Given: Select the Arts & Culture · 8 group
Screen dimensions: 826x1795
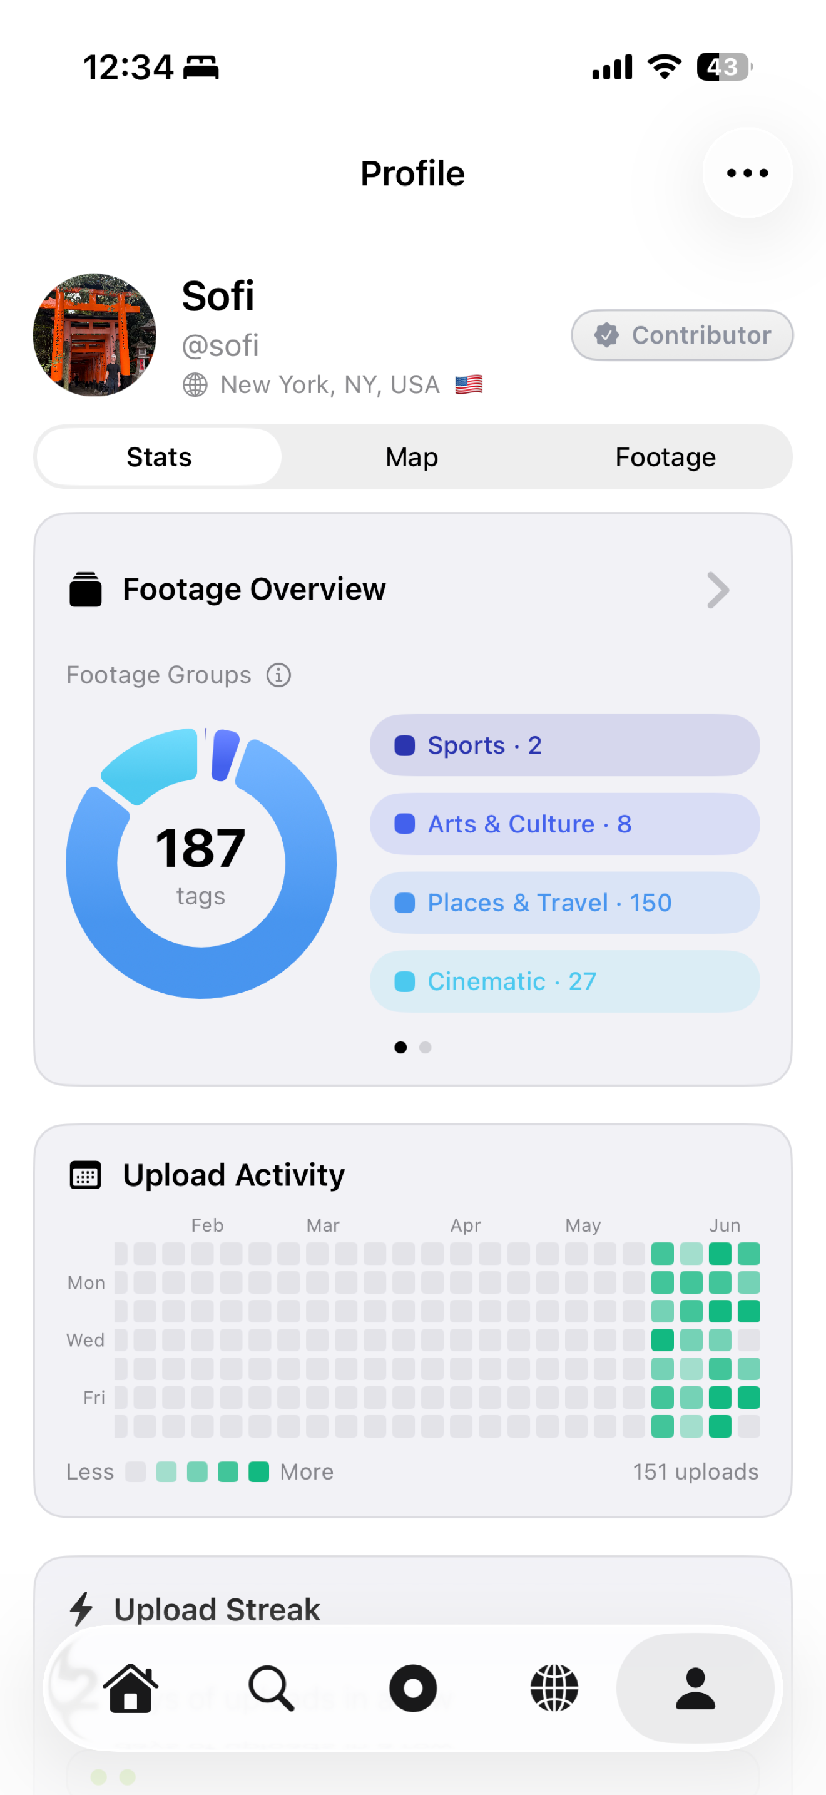Looking at the screenshot, I should coord(564,824).
